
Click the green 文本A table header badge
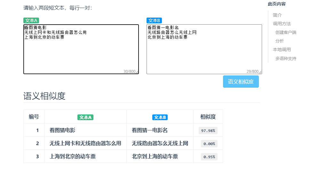point(85,117)
